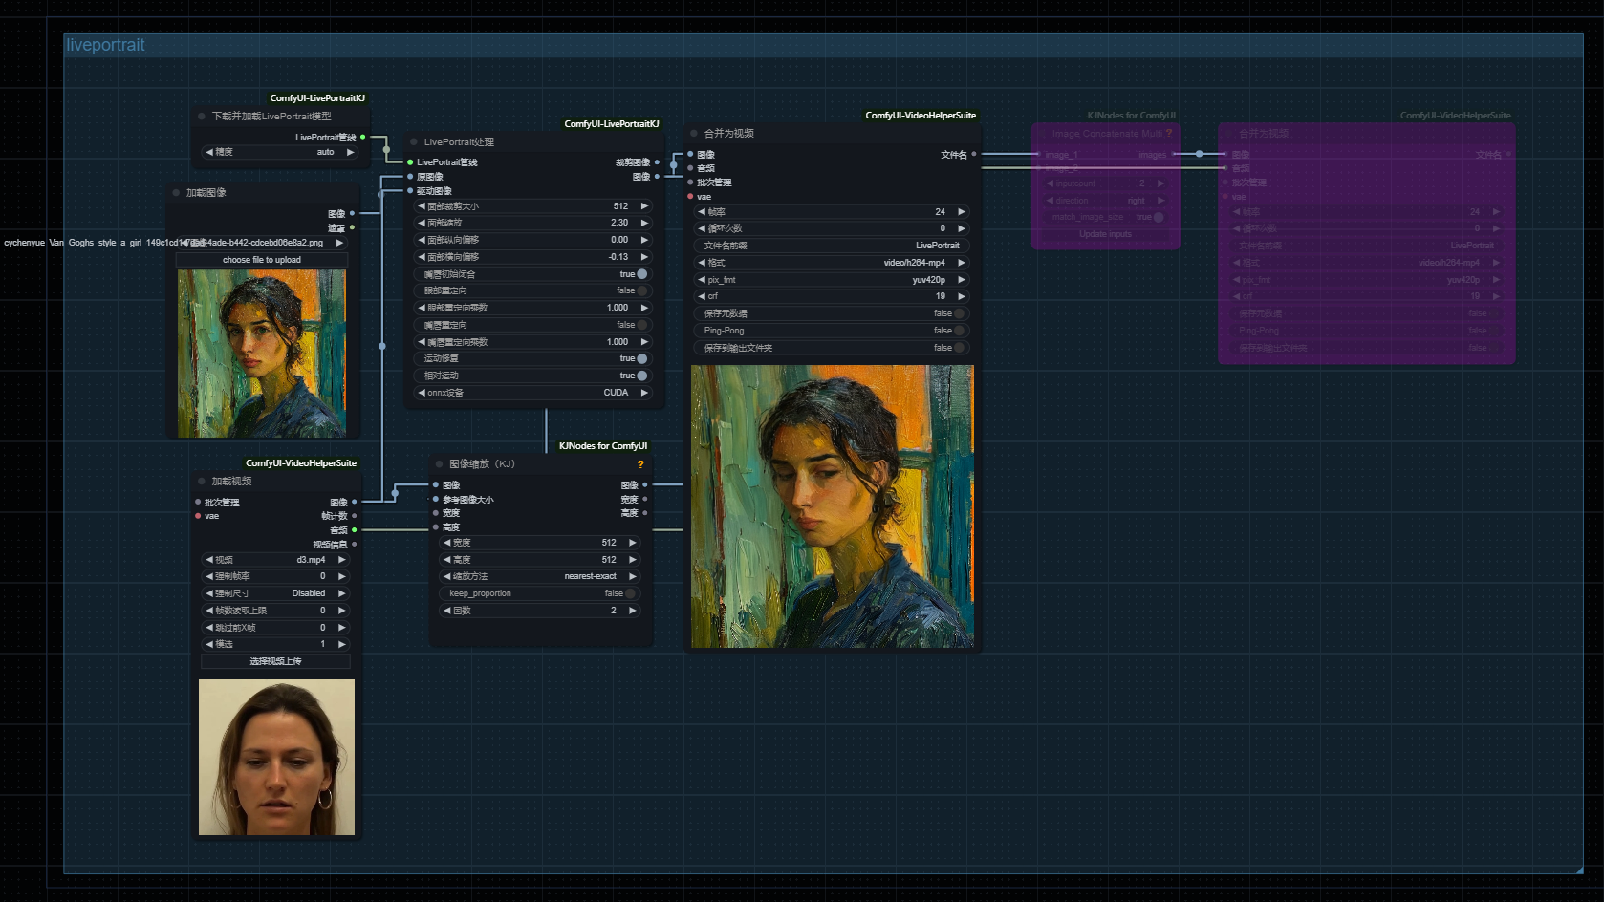Click 选择视频上传 button

pyautogui.click(x=275, y=661)
